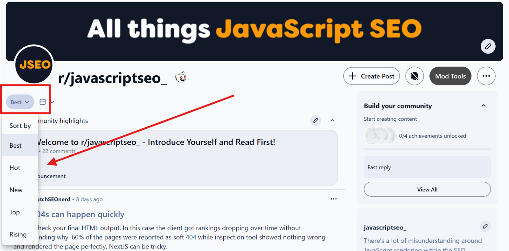Edit the community banner with pencil icon
Screen dimensions: 509x251
point(488,46)
